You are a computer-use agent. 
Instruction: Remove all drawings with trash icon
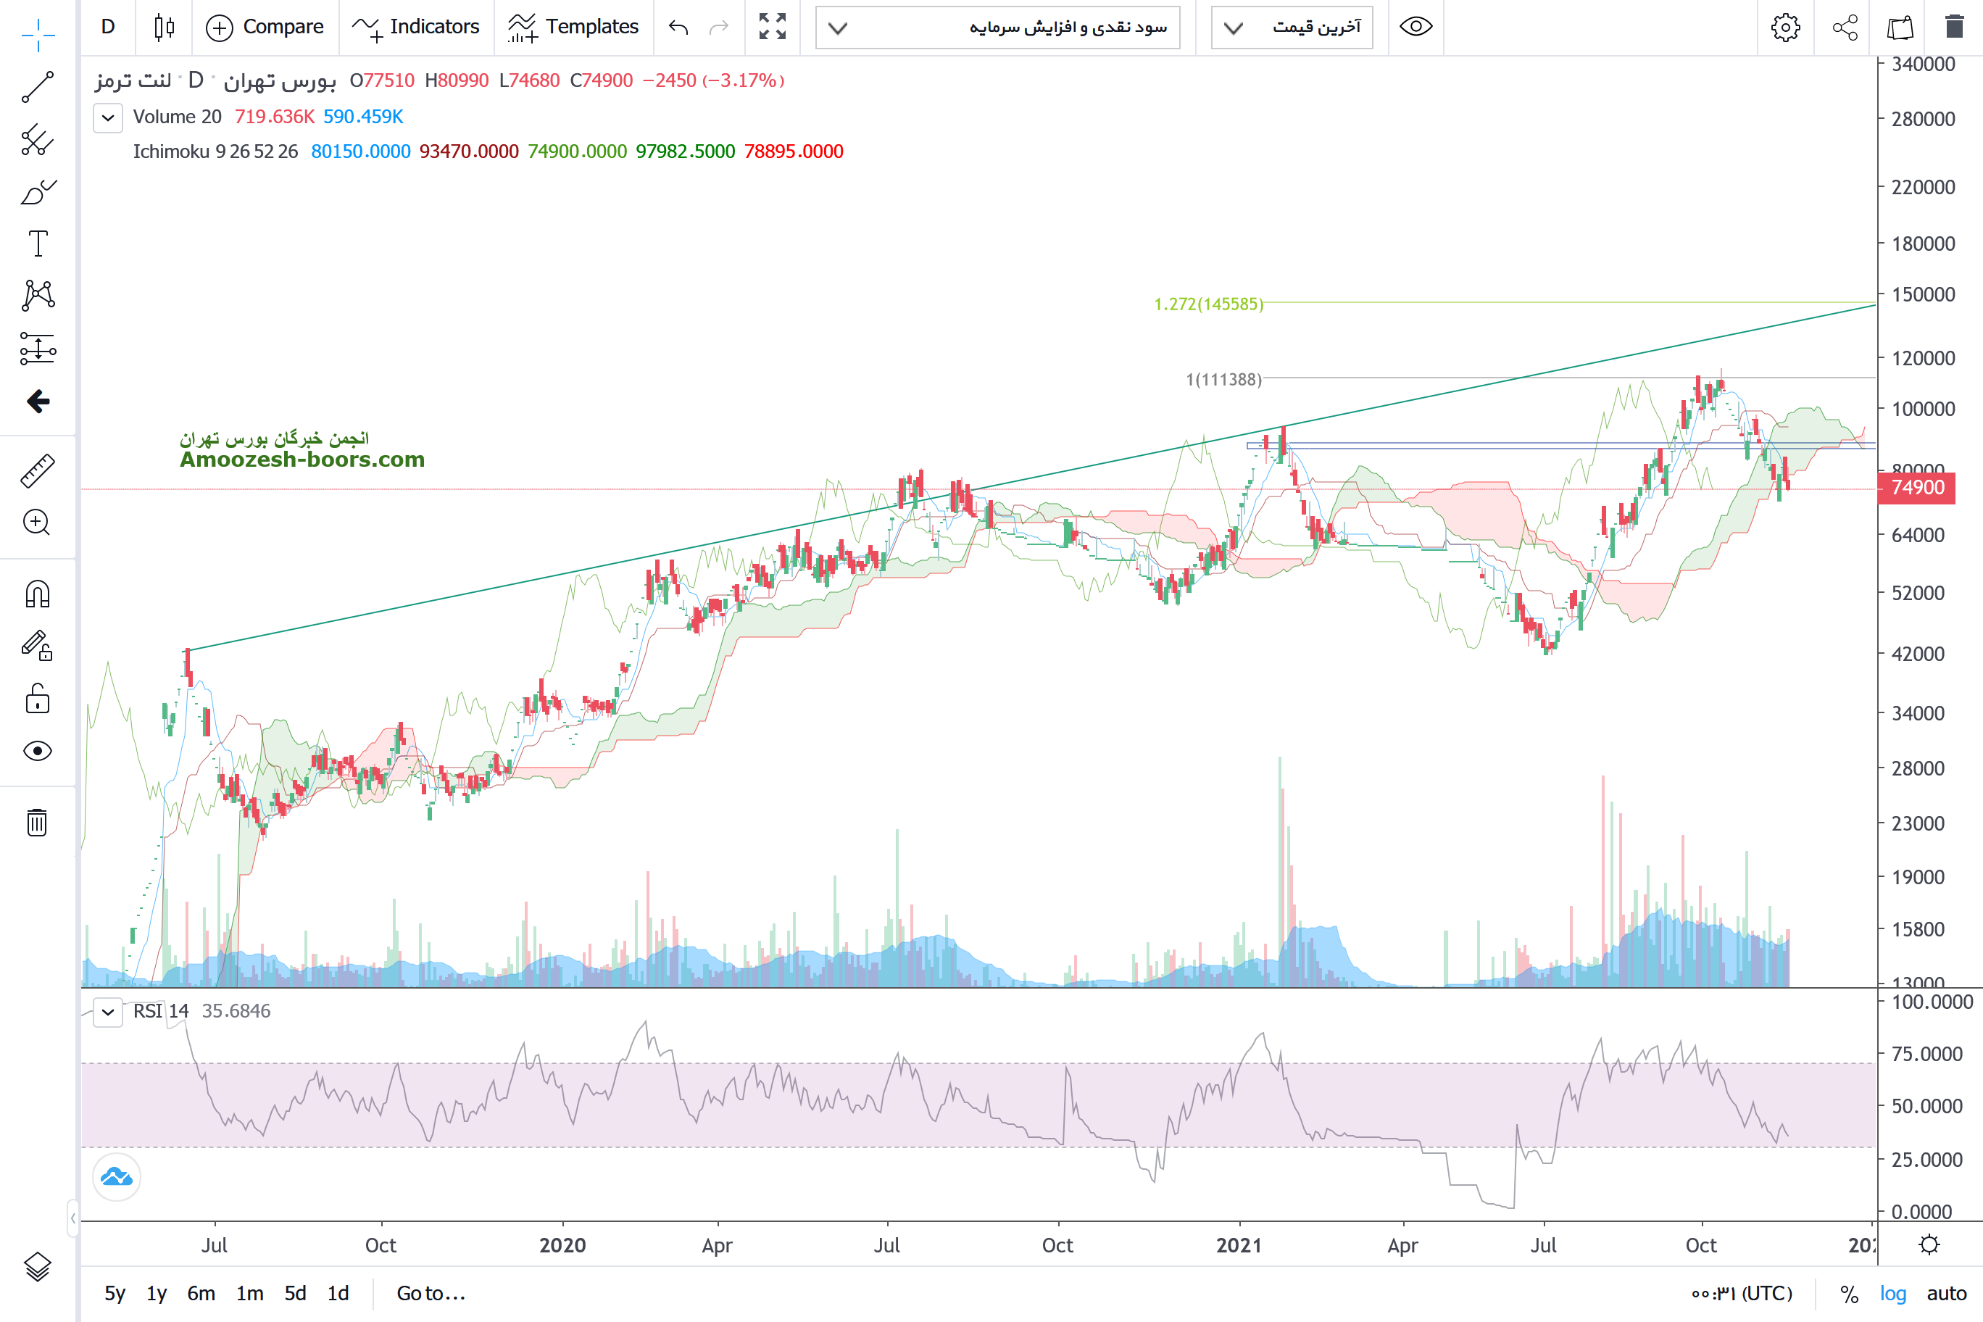point(38,822)
